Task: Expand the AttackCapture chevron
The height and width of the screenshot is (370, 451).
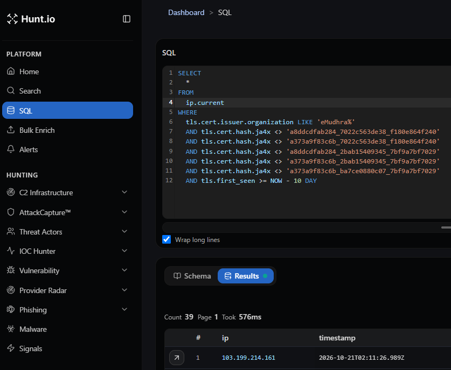Action: (124, 212)
